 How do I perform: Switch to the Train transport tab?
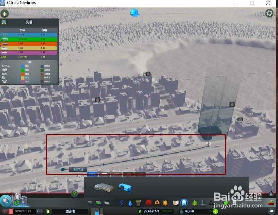pyautogui.click(x=116, y=175)
